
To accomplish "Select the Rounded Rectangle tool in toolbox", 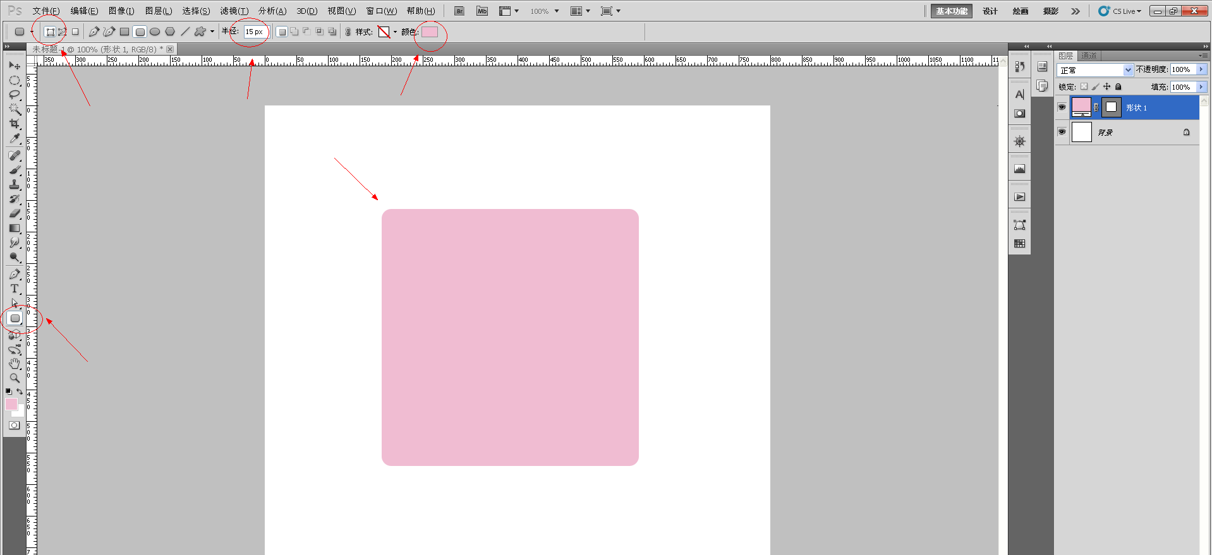I will click(x=15, y=318).
